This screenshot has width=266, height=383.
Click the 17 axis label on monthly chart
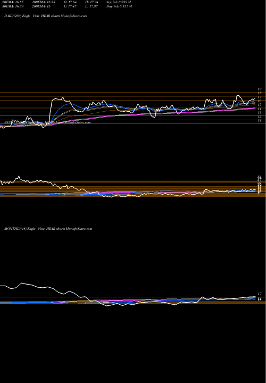(x=260, y=294)
